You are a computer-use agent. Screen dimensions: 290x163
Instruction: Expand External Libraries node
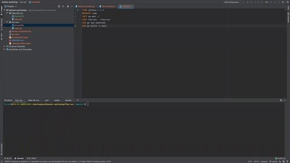(4, 46)
